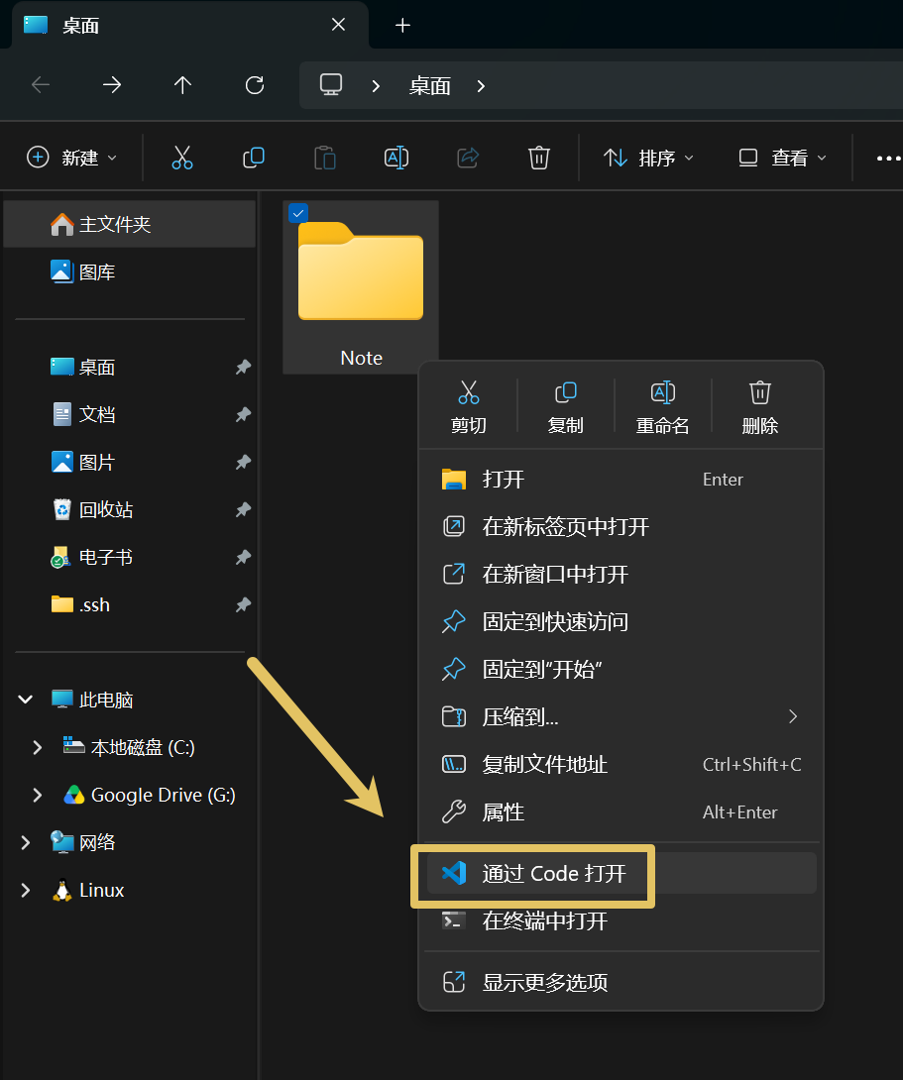Click the Delete trash icon in toolbar
The height and width of the screenshot is (1080, 903).
pos(538,158)
